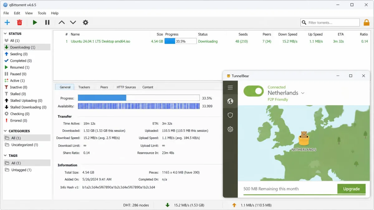Collapse the STATUS section in sidebar

point(5,34)
